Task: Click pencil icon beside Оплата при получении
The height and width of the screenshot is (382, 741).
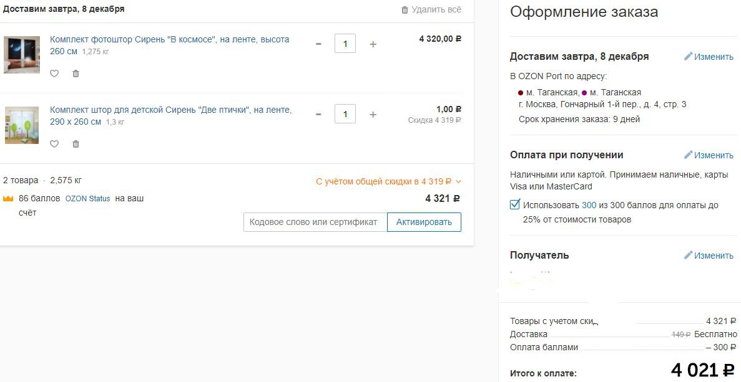Action: point(688,155)
